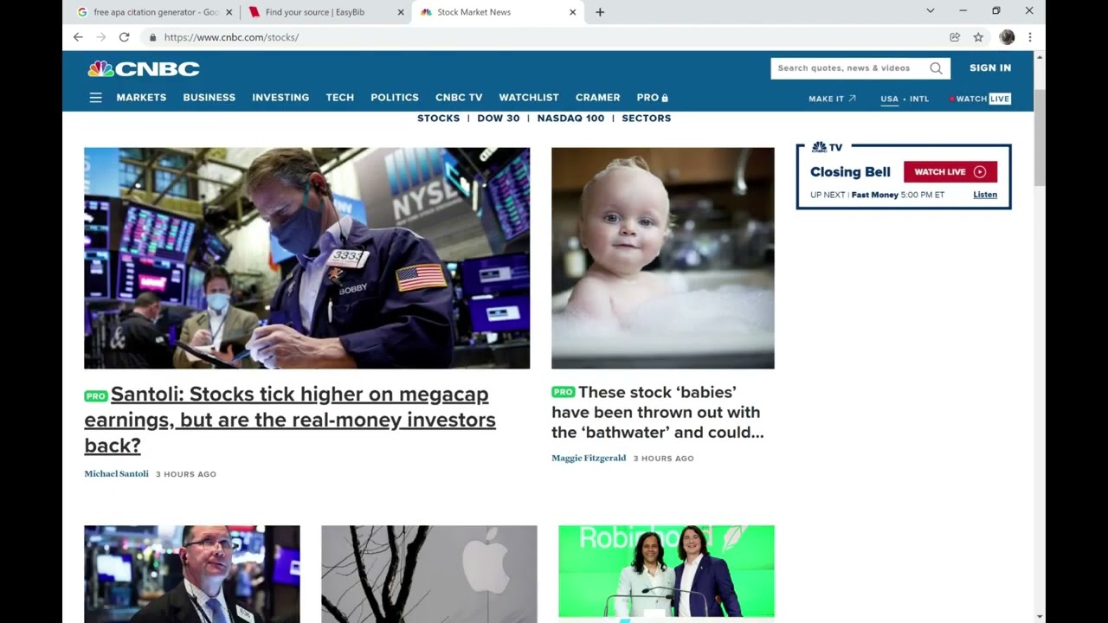Reload the page with refresh icon

tap(124, 37)
